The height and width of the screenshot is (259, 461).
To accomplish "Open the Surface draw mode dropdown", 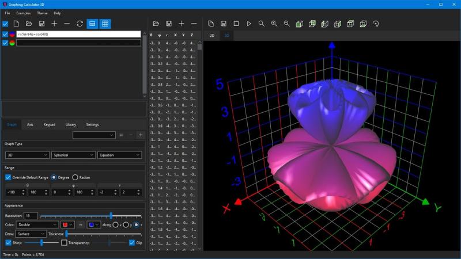I will [31, 234].
